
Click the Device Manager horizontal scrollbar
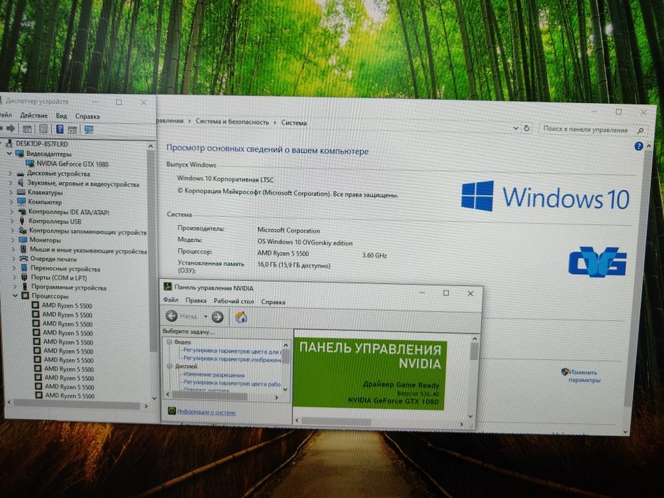click(78, 406)
